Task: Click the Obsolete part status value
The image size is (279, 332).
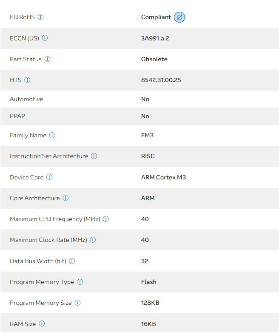Action: tap(154, 59)
